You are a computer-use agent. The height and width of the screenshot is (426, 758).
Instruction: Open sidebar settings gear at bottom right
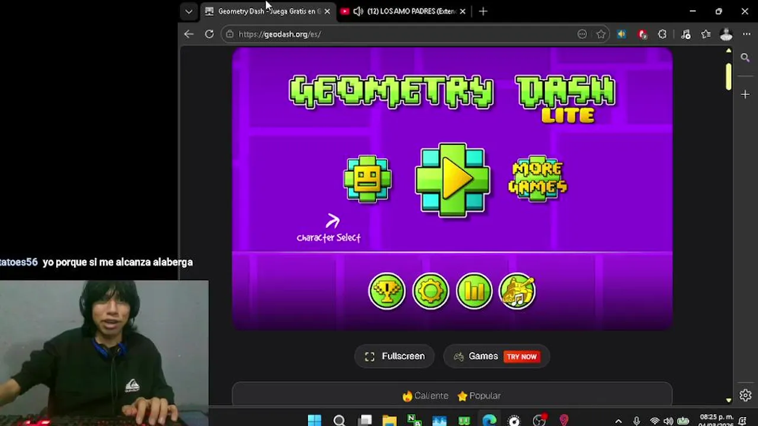[745, 395]
